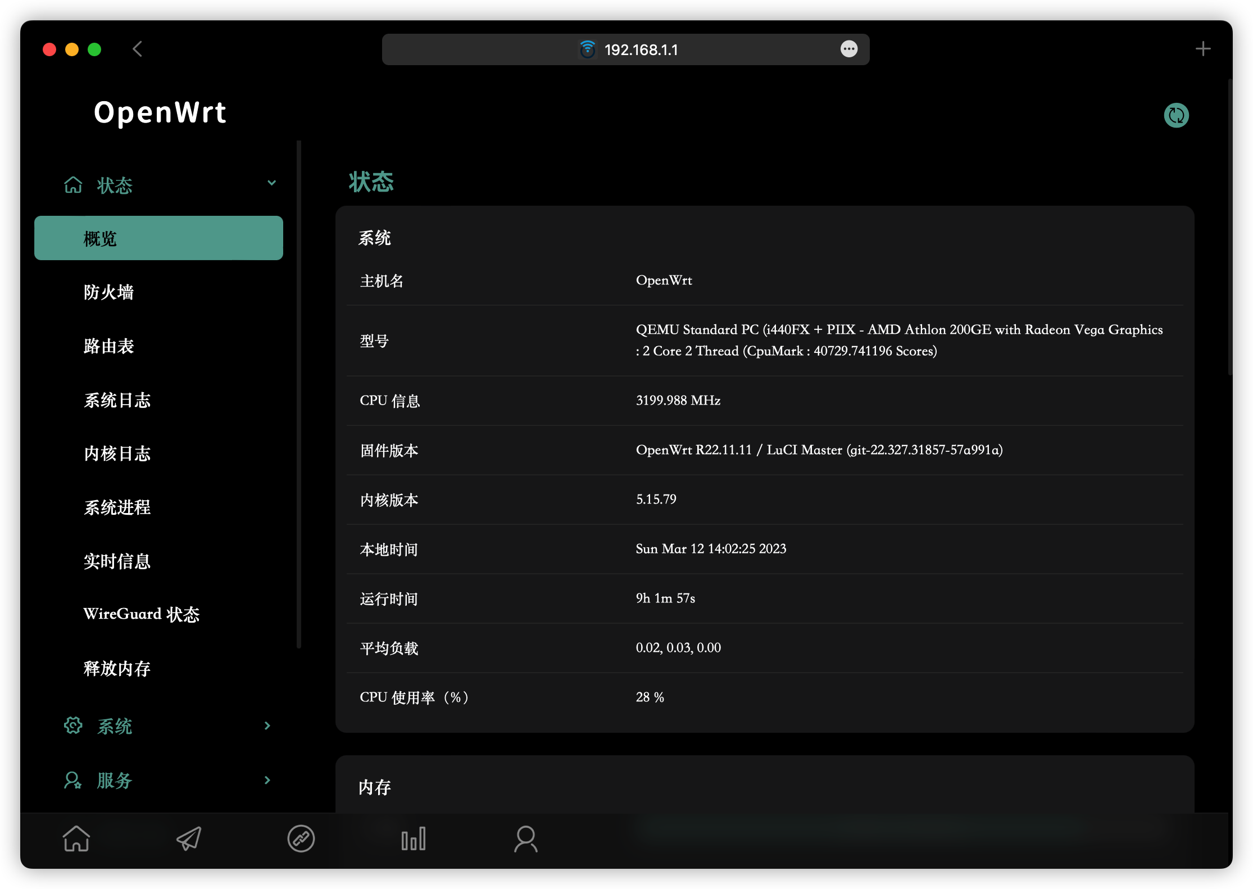1253x889 pixels.
Task: Click the 3199.988 MHz value
Action: tap(678, 401)
